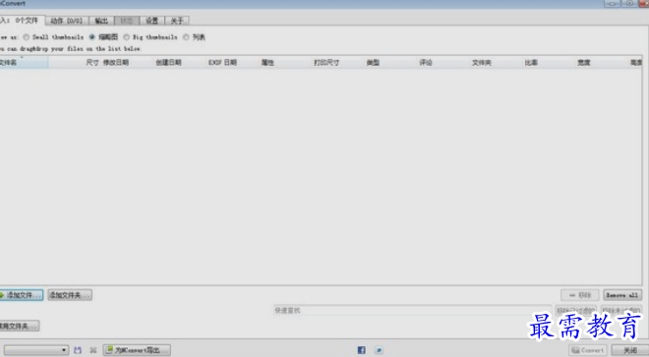Open the preset dropdown in bottom bar
This screenshot has width=649, height=357.
(36, 350)
